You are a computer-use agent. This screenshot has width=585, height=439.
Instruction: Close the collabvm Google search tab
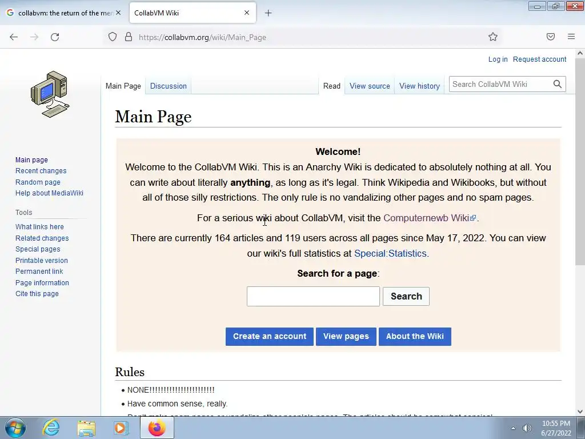(118, 13)
